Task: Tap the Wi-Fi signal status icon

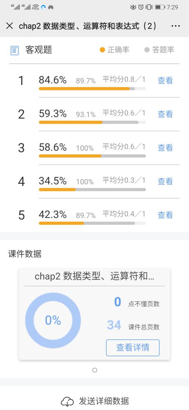Action: click(x=36, y=7)
